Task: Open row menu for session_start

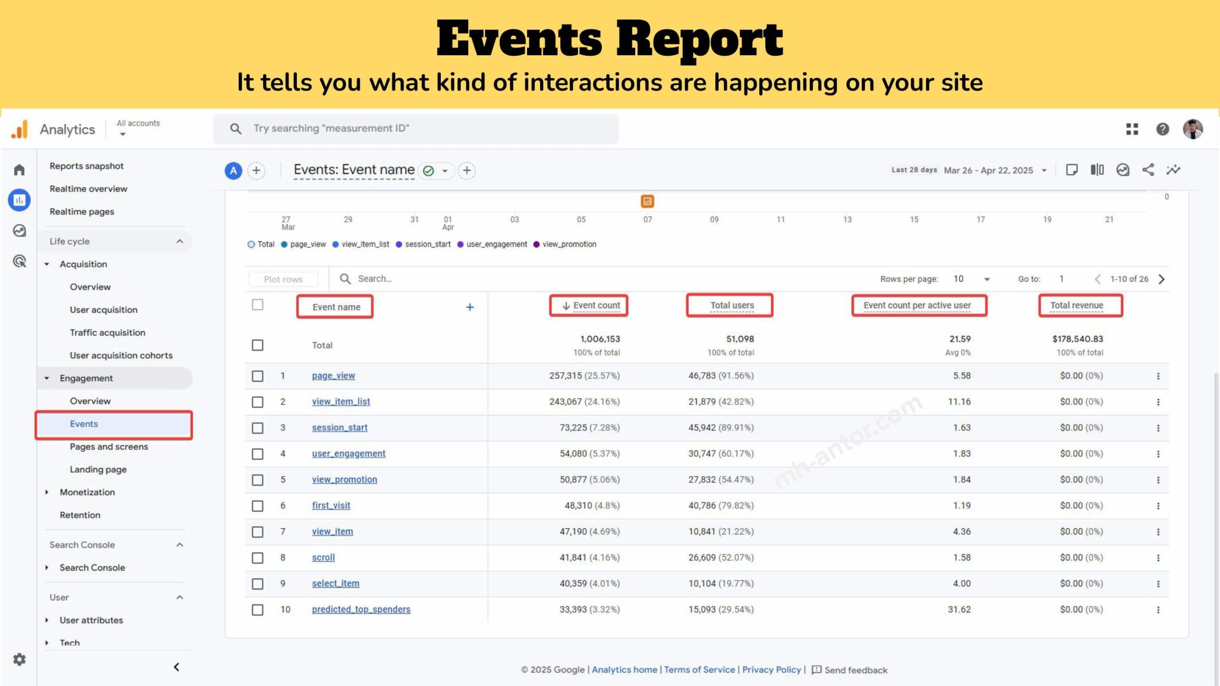Action: pyautogui.click(x=1158, y=428)
